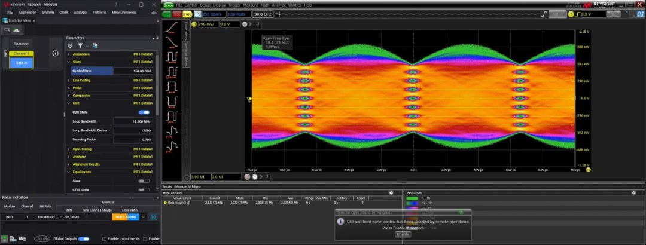Click the Parameters grid view icon
The image size is (646, 245).
click(95, 45)
